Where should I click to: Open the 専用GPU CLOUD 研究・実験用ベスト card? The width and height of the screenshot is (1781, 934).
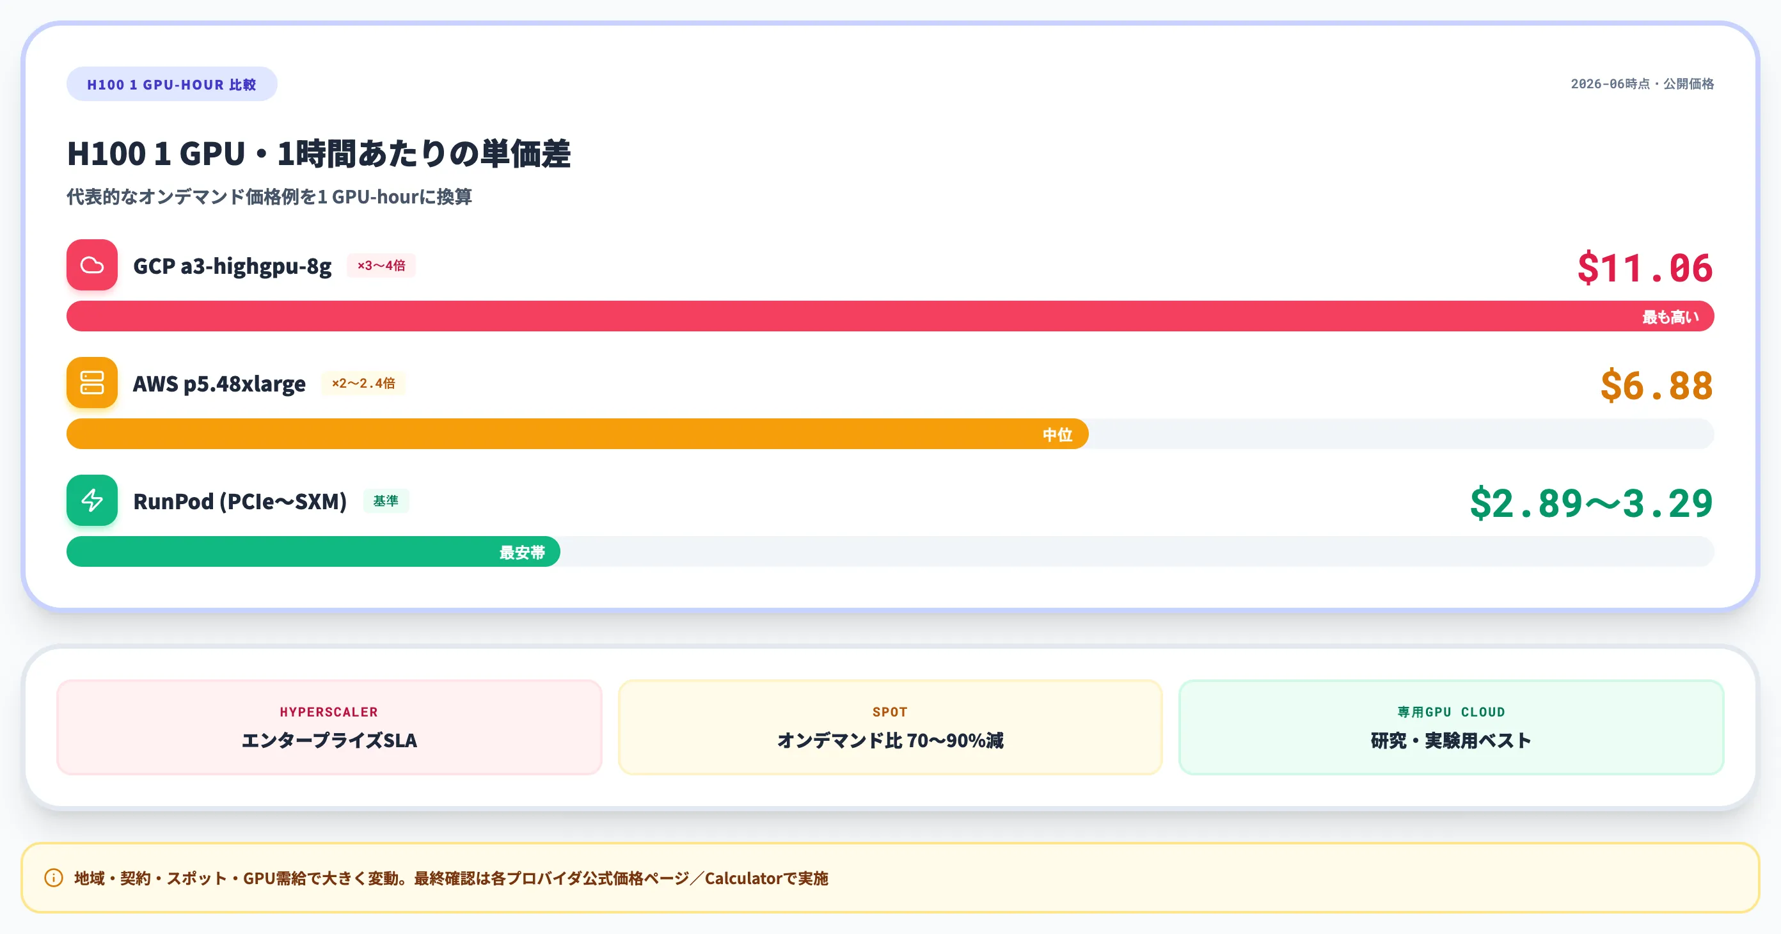tap(1450, 727)
